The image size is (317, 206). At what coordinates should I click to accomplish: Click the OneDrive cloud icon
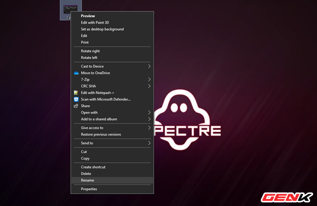[x=76, y=73]
